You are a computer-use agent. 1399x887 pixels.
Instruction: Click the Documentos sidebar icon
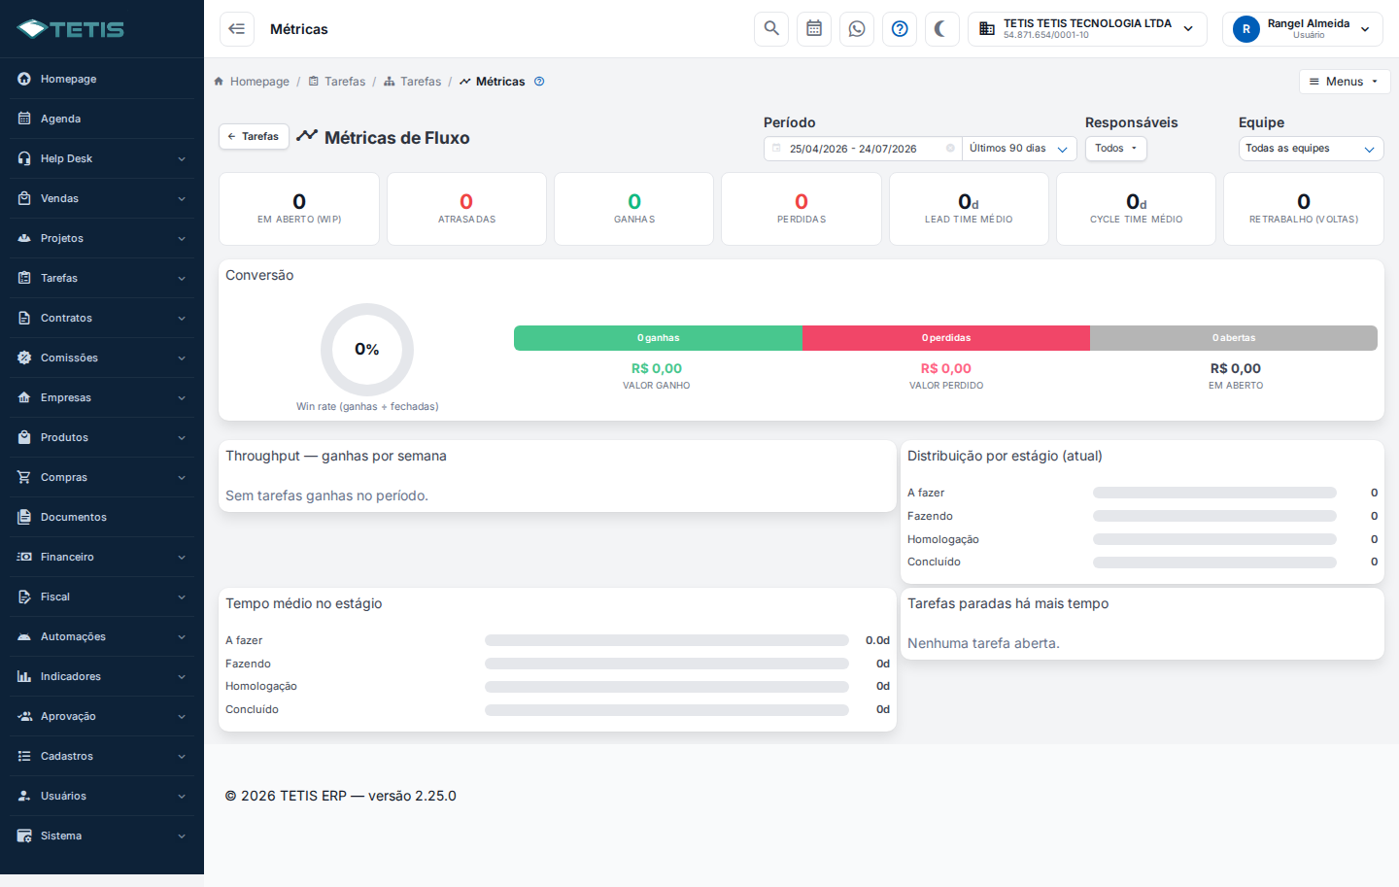24,517
